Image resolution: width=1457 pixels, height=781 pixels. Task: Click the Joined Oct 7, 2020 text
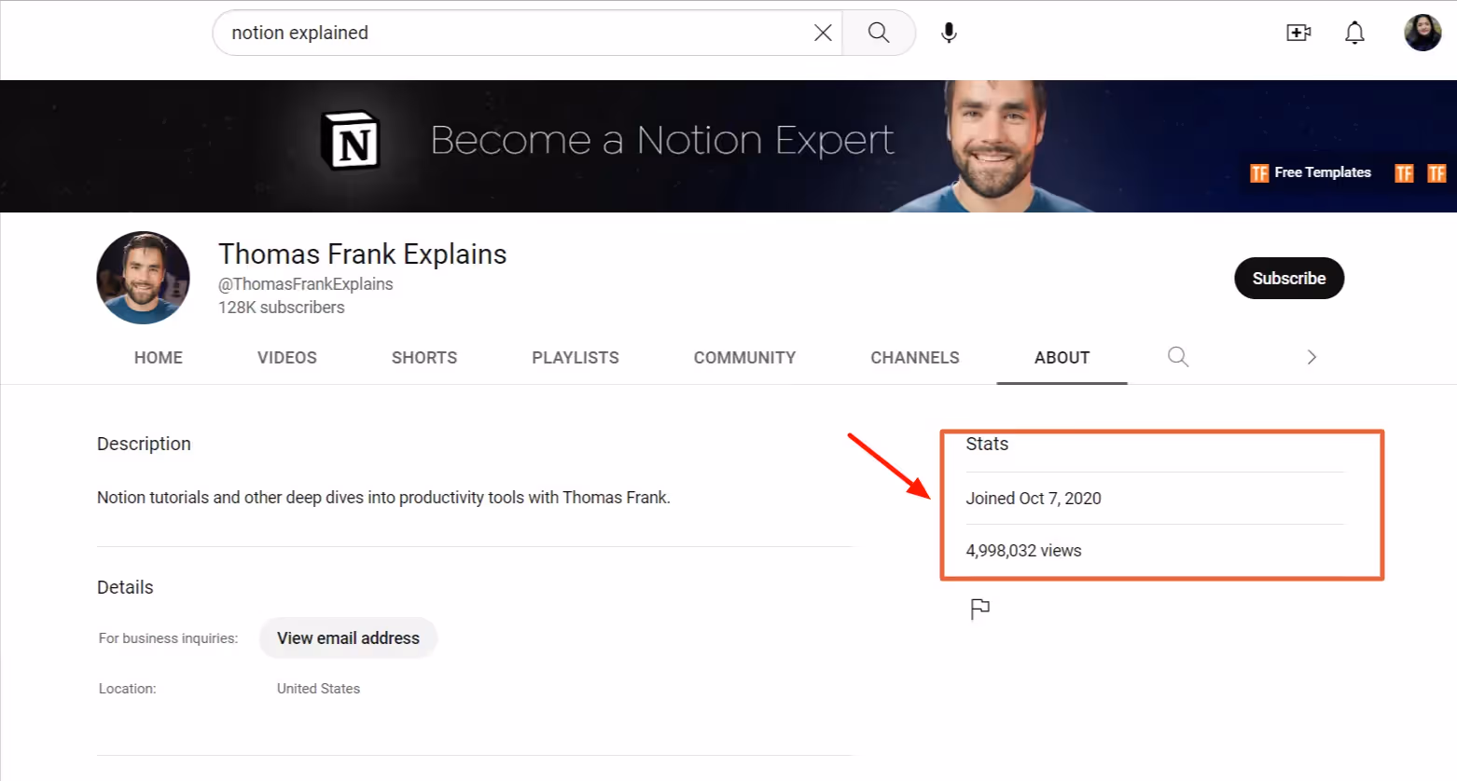tap(1034, 499)
